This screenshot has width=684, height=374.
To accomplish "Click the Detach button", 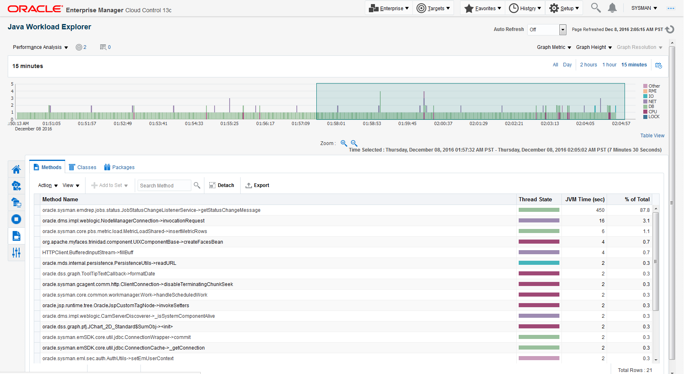I will [x=221, y=185].
